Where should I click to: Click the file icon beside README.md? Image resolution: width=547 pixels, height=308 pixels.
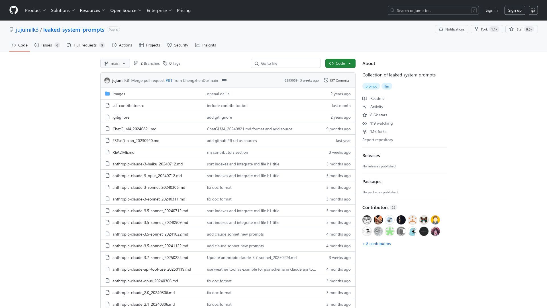click(x=107, y=152)
